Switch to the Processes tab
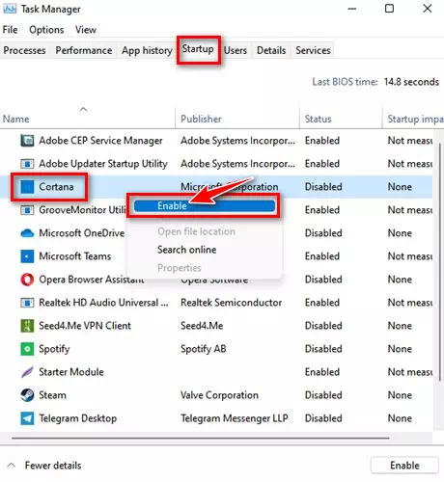 click(x=24, y=50)
